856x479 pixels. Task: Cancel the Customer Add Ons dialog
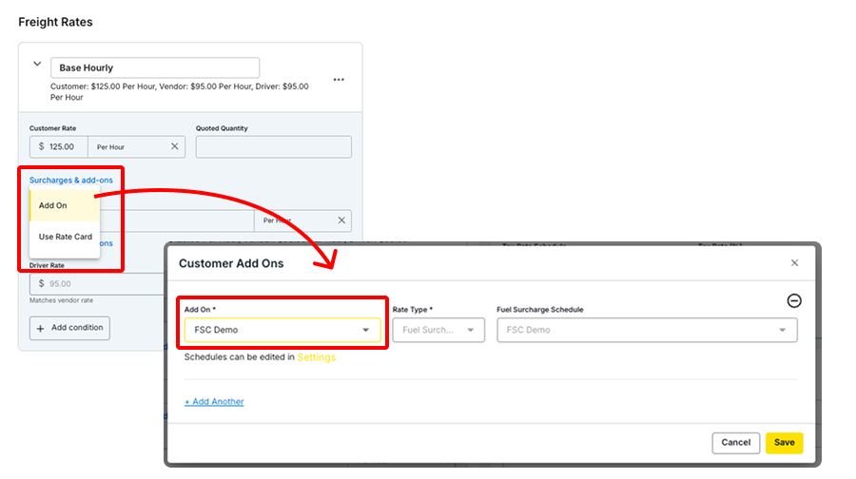[736, 443]
